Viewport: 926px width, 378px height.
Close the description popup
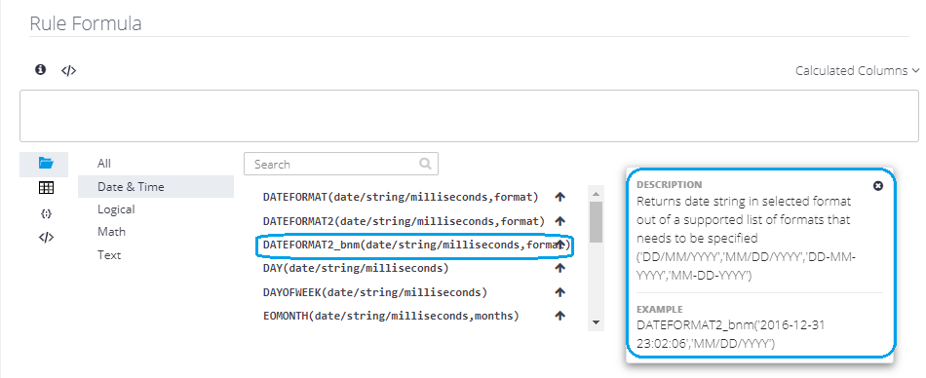coord(878,185)
